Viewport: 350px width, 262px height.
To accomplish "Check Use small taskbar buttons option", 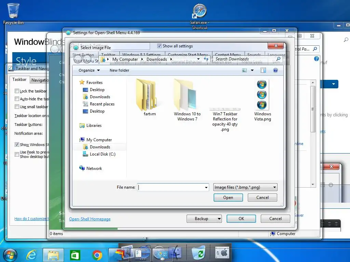I will pos(17,106).
